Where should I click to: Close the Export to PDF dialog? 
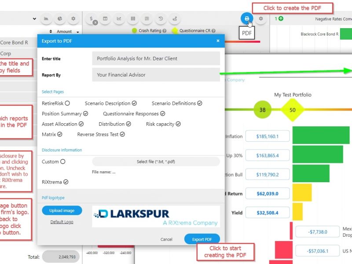pyautogui.click(x=218, y=40)
